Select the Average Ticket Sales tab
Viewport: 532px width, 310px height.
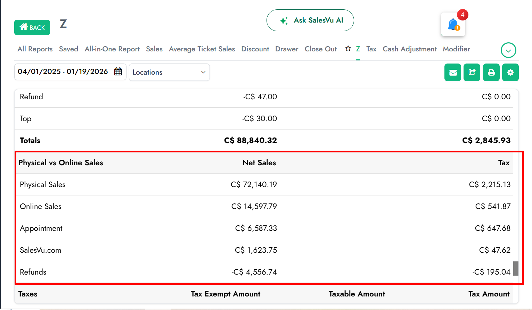click(x=202, y=49)
